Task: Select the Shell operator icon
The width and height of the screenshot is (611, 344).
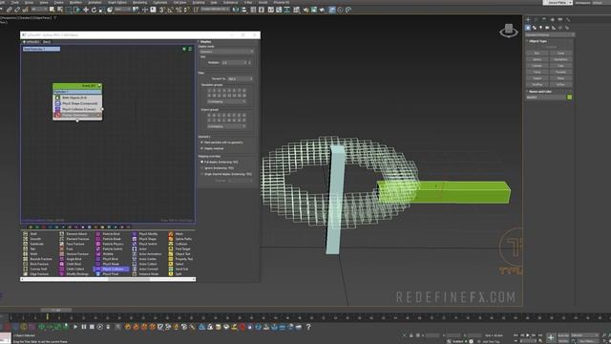Action: click(x=26, y=233)
